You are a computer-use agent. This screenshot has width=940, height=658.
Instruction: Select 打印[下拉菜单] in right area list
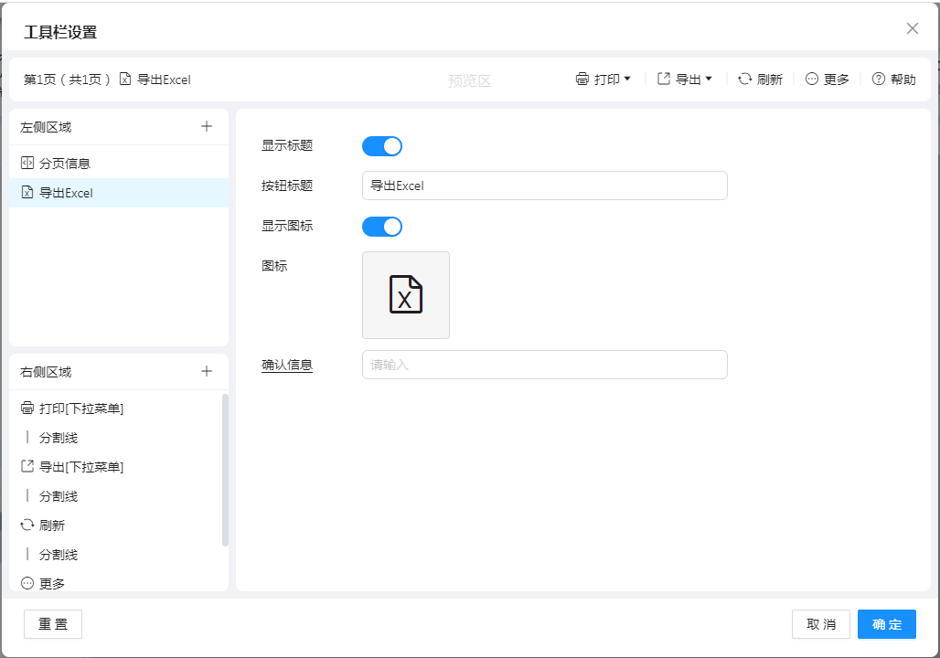coord(80,409)
